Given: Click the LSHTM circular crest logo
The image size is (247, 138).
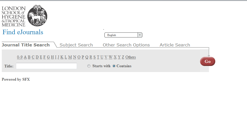Looking at the screenshot, I should pos(37,15).
